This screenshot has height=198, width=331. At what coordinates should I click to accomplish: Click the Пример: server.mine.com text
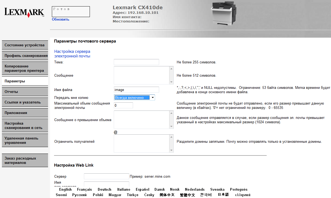(150, 177)
